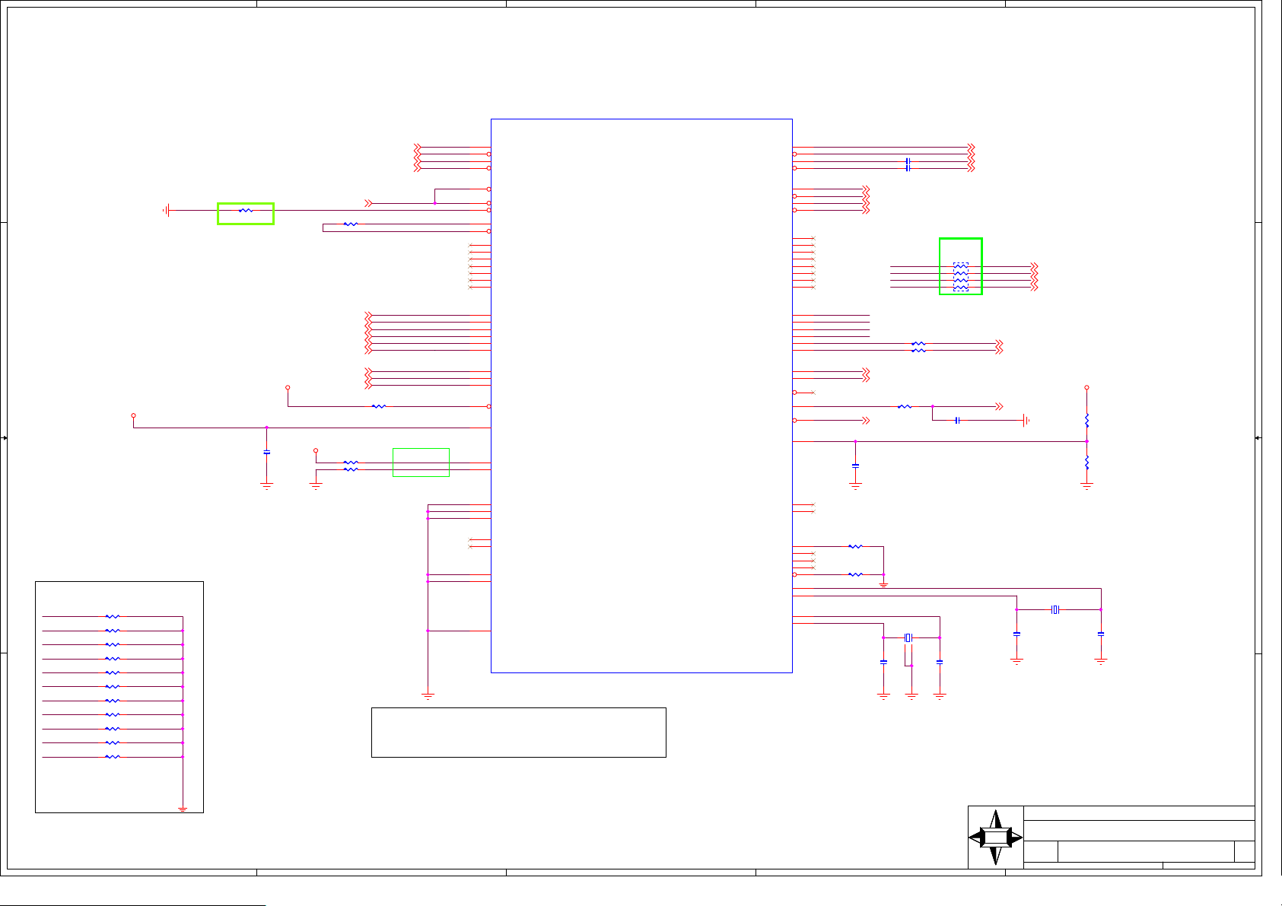Select the upper of the two resistors tied to ground right of the IC
The width and height of the screenshot is (1282, 906).
click(x=855, y=546)
